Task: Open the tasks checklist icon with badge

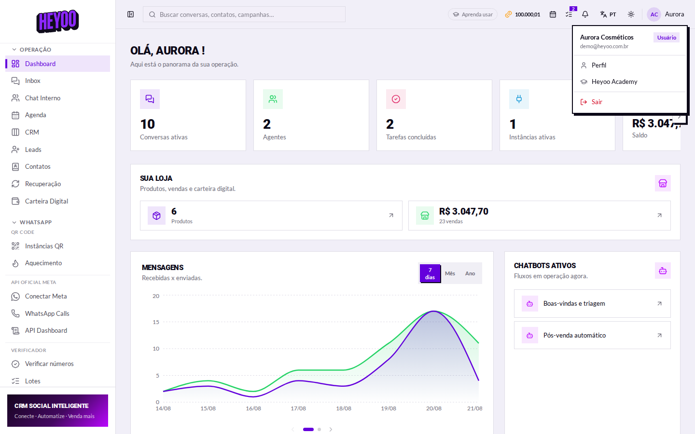Action: [x=569, y=14]
